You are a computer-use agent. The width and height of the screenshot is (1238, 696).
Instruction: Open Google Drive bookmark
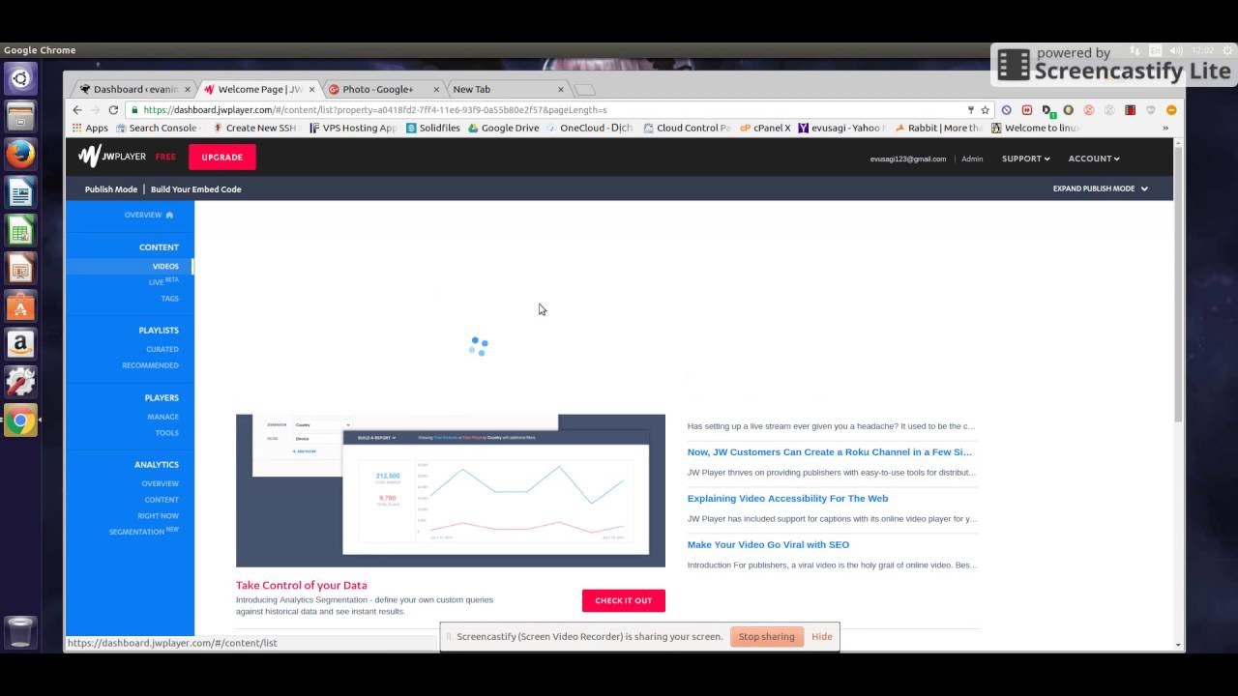[504, 128]
